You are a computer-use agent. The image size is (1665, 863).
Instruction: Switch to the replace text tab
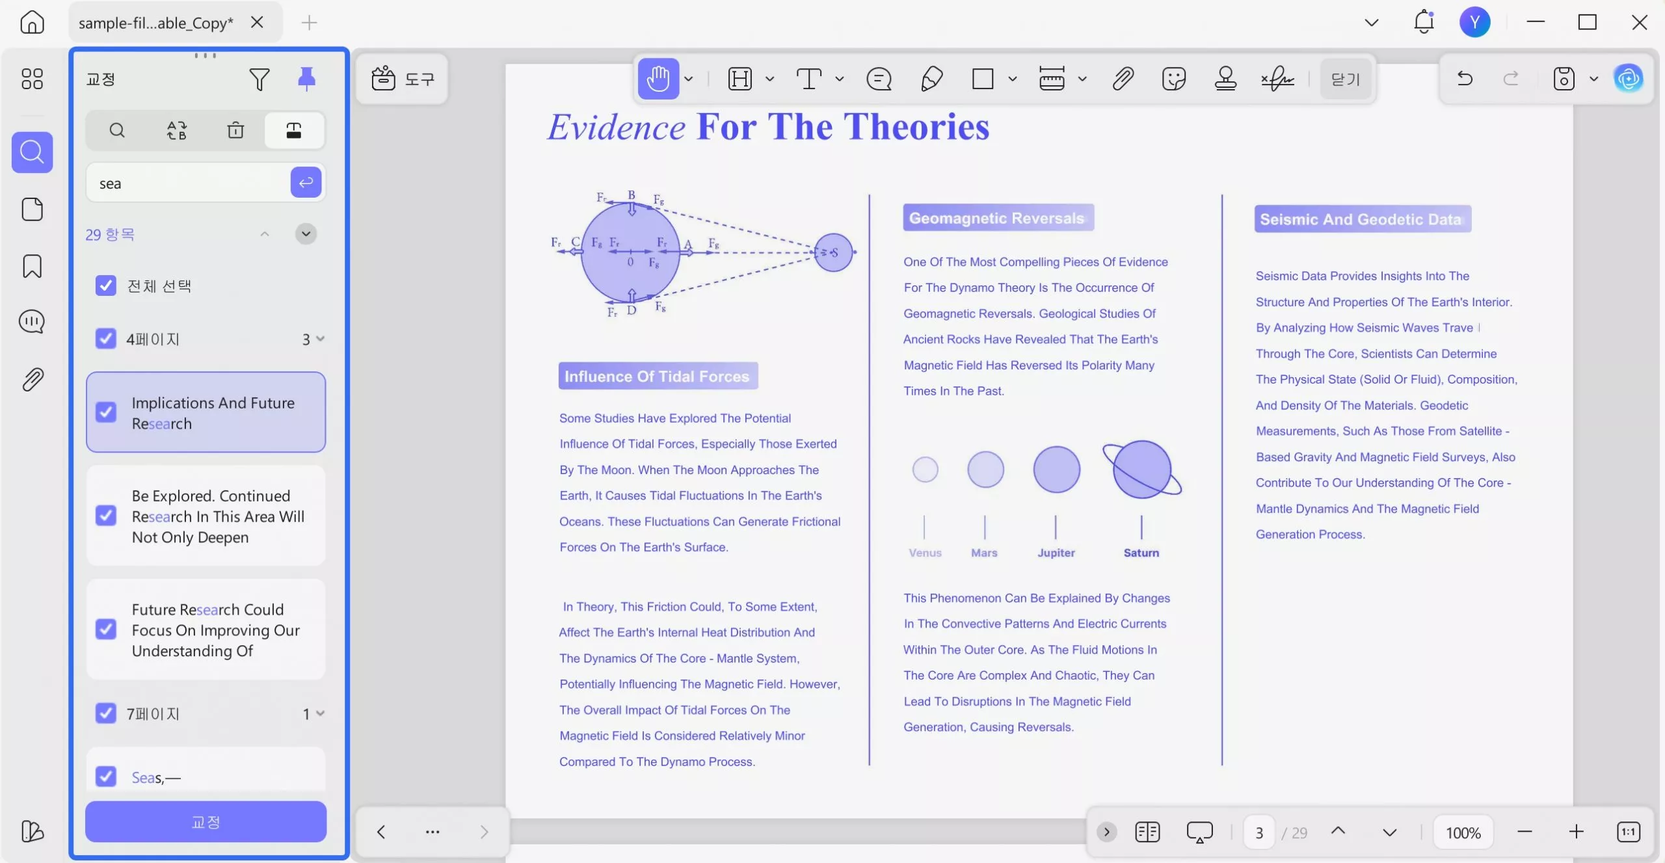(176, 130)
